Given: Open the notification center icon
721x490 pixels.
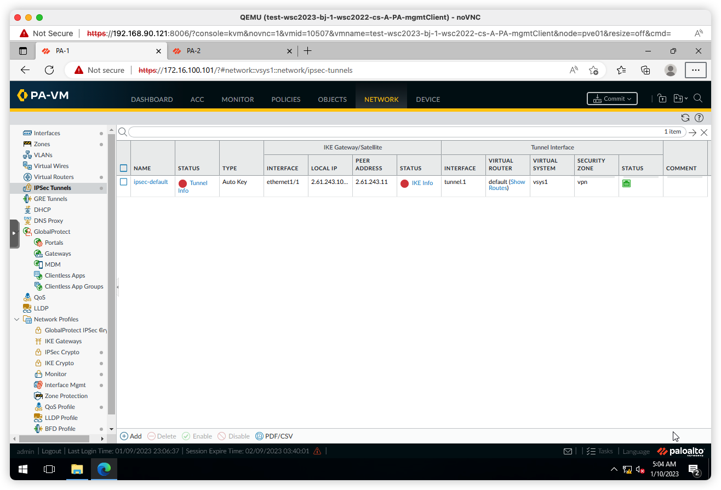Looking at the screenshot, I should pos(694,470).
